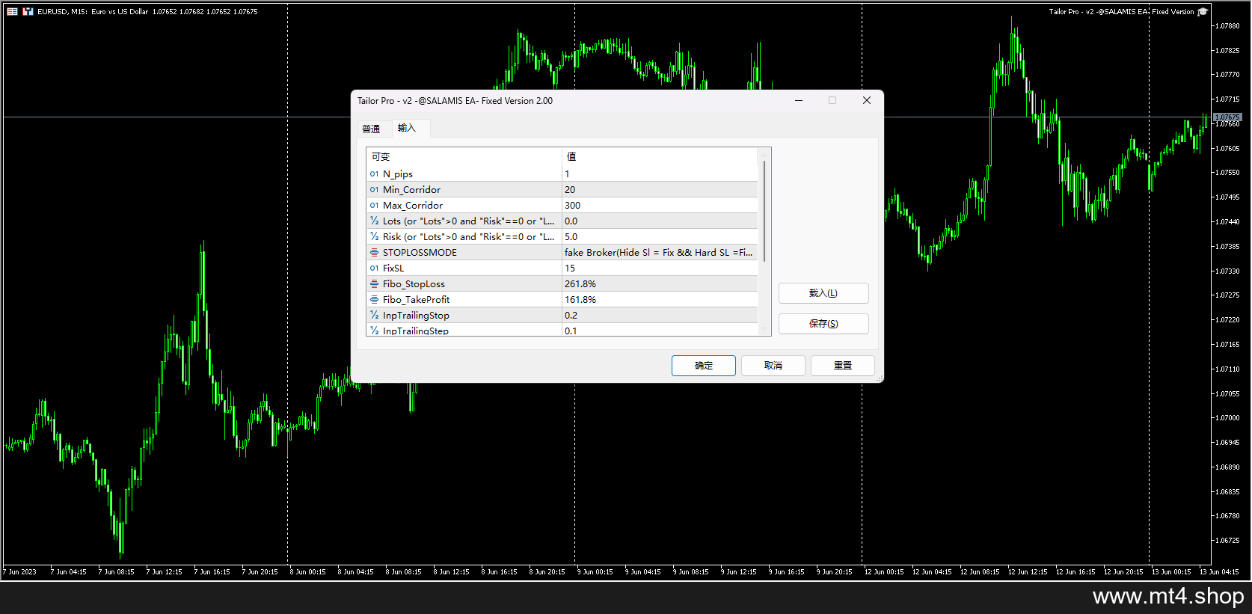This screenshot has height=614, width=1252.
Task: Click the InpTrailingStop double-type icon
Action: (374, 316)
